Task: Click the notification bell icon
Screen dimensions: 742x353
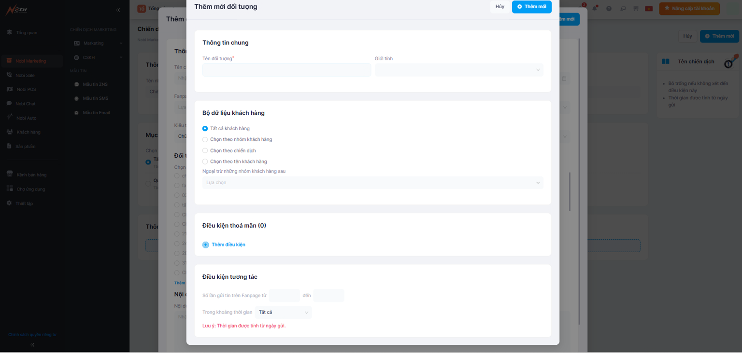Action: point(595,9)
